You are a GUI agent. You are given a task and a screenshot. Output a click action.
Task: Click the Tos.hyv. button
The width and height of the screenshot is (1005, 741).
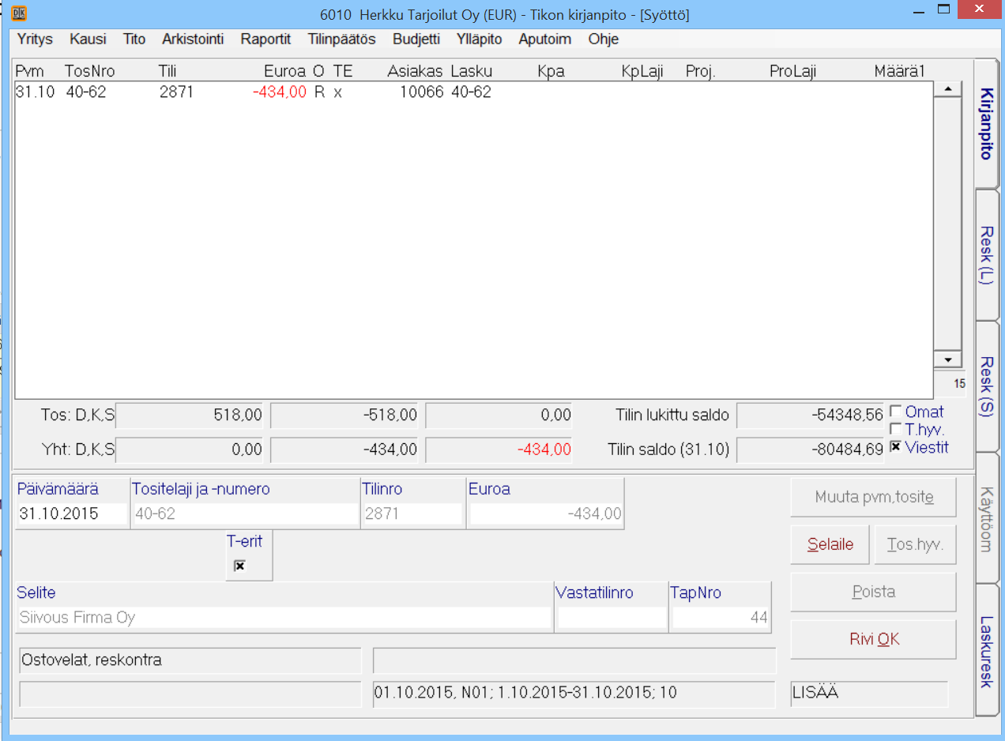coord(916,544)
